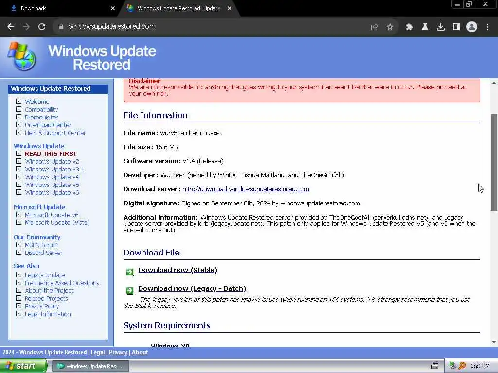Image resolution: width=498 pixels, height=373 pixels.
Task: Open About the Project page
Action: coord(49,291)
